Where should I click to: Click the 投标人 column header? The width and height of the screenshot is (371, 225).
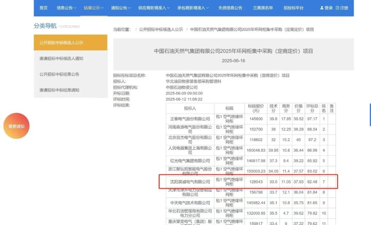point(190,108)
